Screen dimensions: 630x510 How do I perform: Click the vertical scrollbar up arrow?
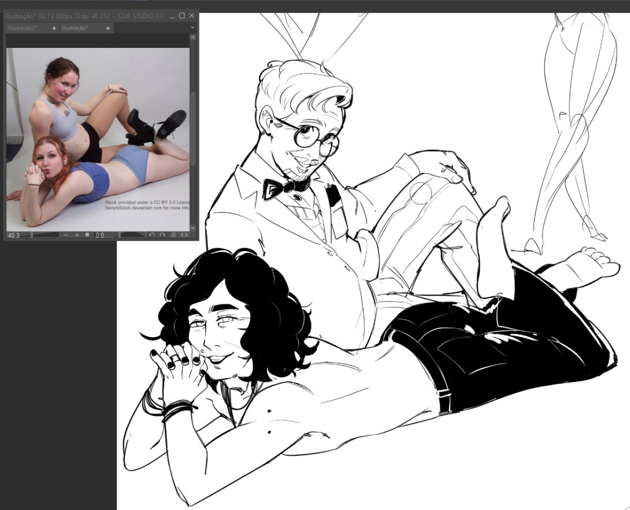192,38
